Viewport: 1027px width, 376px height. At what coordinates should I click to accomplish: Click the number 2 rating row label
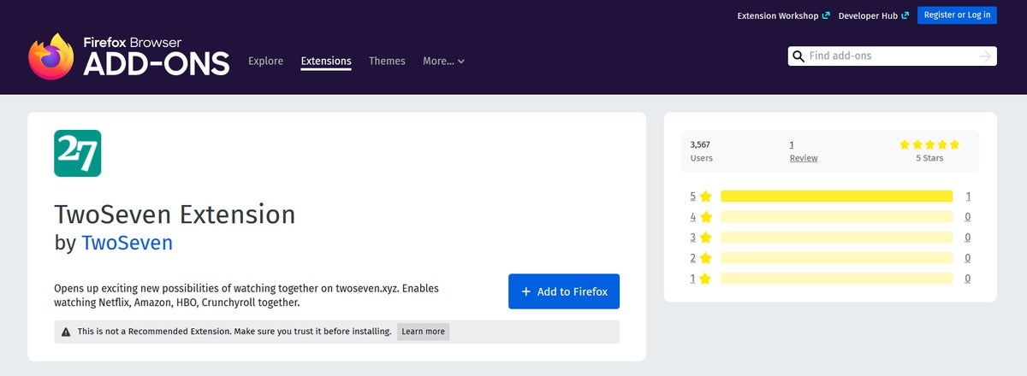point(693,257)
